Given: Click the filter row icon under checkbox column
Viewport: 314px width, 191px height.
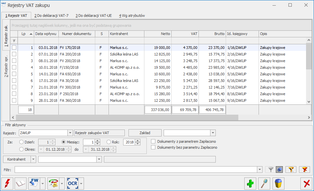Looking at the screenshot, I should point(14,41).
